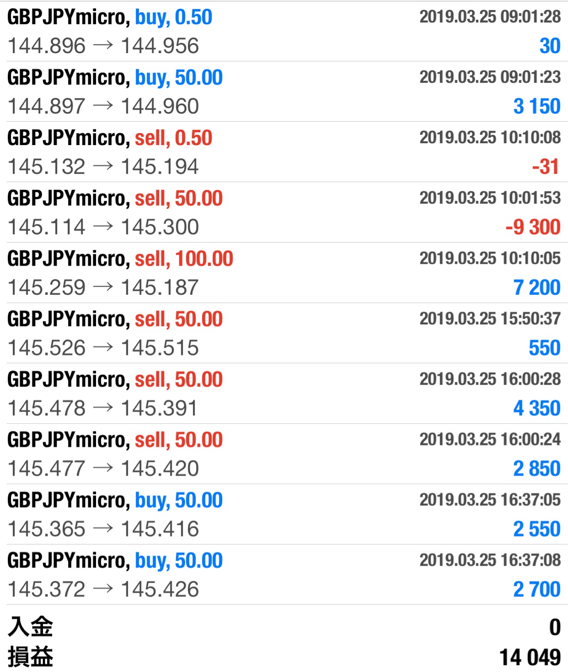Click the total profit 14 049 value
Screen dimensions: 568x672
click(530, 657)
